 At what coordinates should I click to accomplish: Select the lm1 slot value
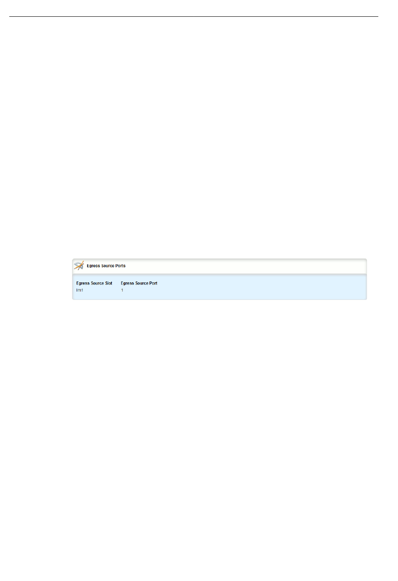pos(80,290)
